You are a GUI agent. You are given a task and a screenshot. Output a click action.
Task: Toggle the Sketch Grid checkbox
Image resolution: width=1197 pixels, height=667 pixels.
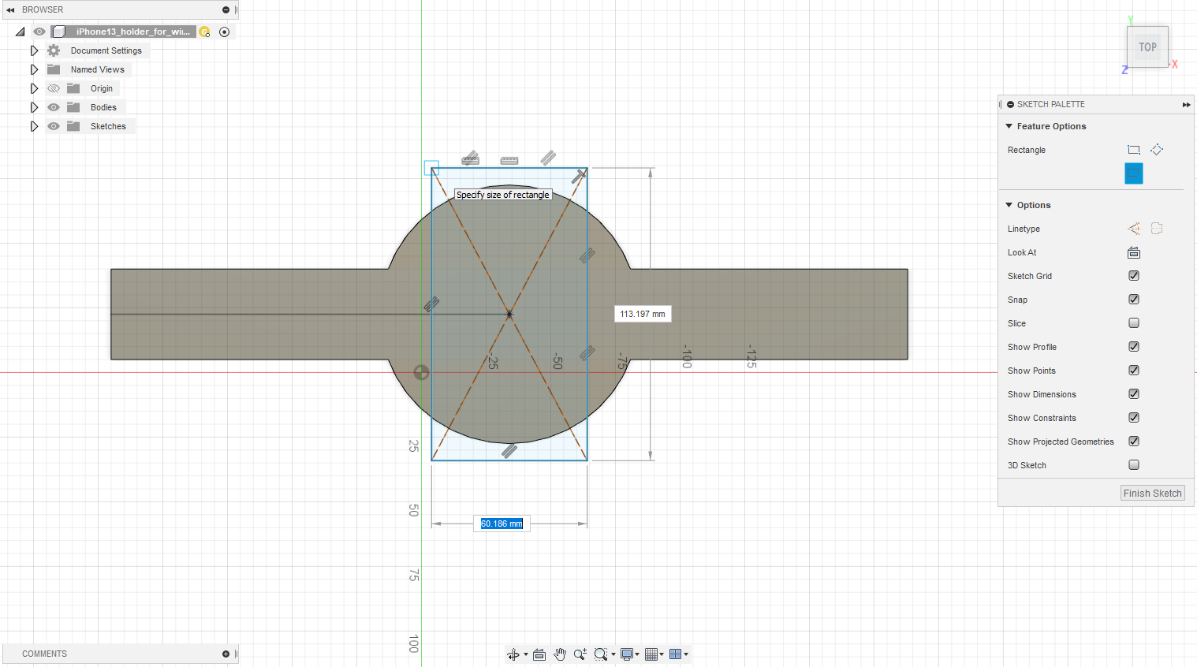1134,276
